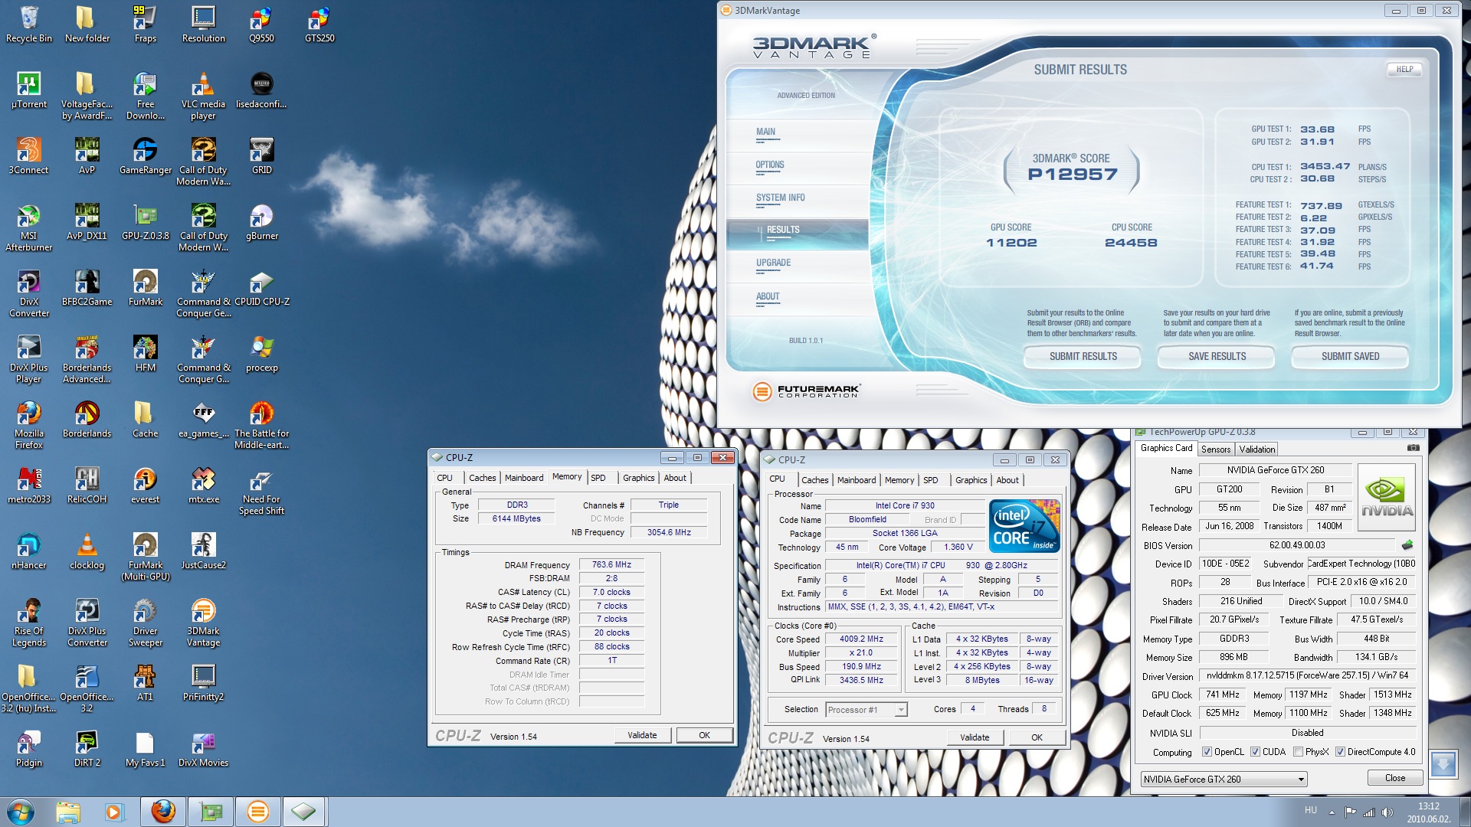
Task: Enable the PhysX checkbox
Action: [1298, 752]
